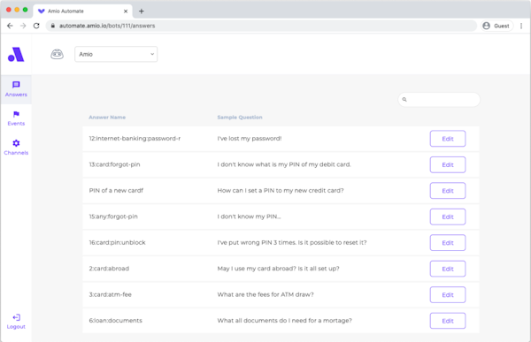Open the Events flag icon

click(16, 114)
